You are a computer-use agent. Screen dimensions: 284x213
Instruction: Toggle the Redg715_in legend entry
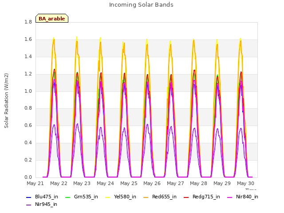(202, 197)
